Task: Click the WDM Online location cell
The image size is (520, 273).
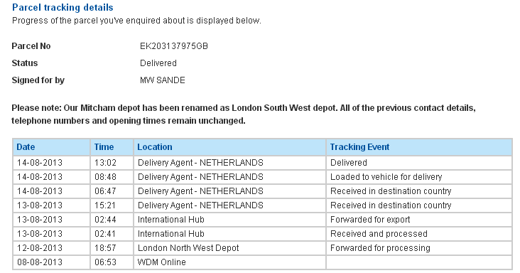Action: tap(230, 262)
